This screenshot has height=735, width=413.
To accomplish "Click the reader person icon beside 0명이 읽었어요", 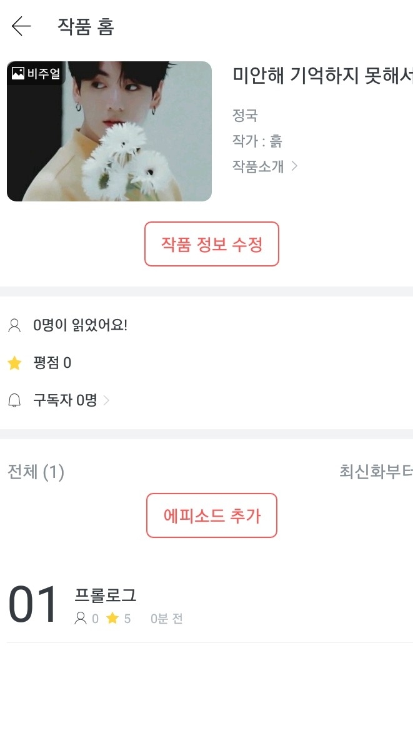I will coord(14,325).
